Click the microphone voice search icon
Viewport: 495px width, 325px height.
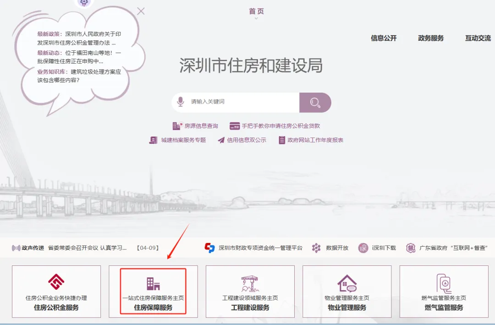pyautogui.click(x=180, y=102)
